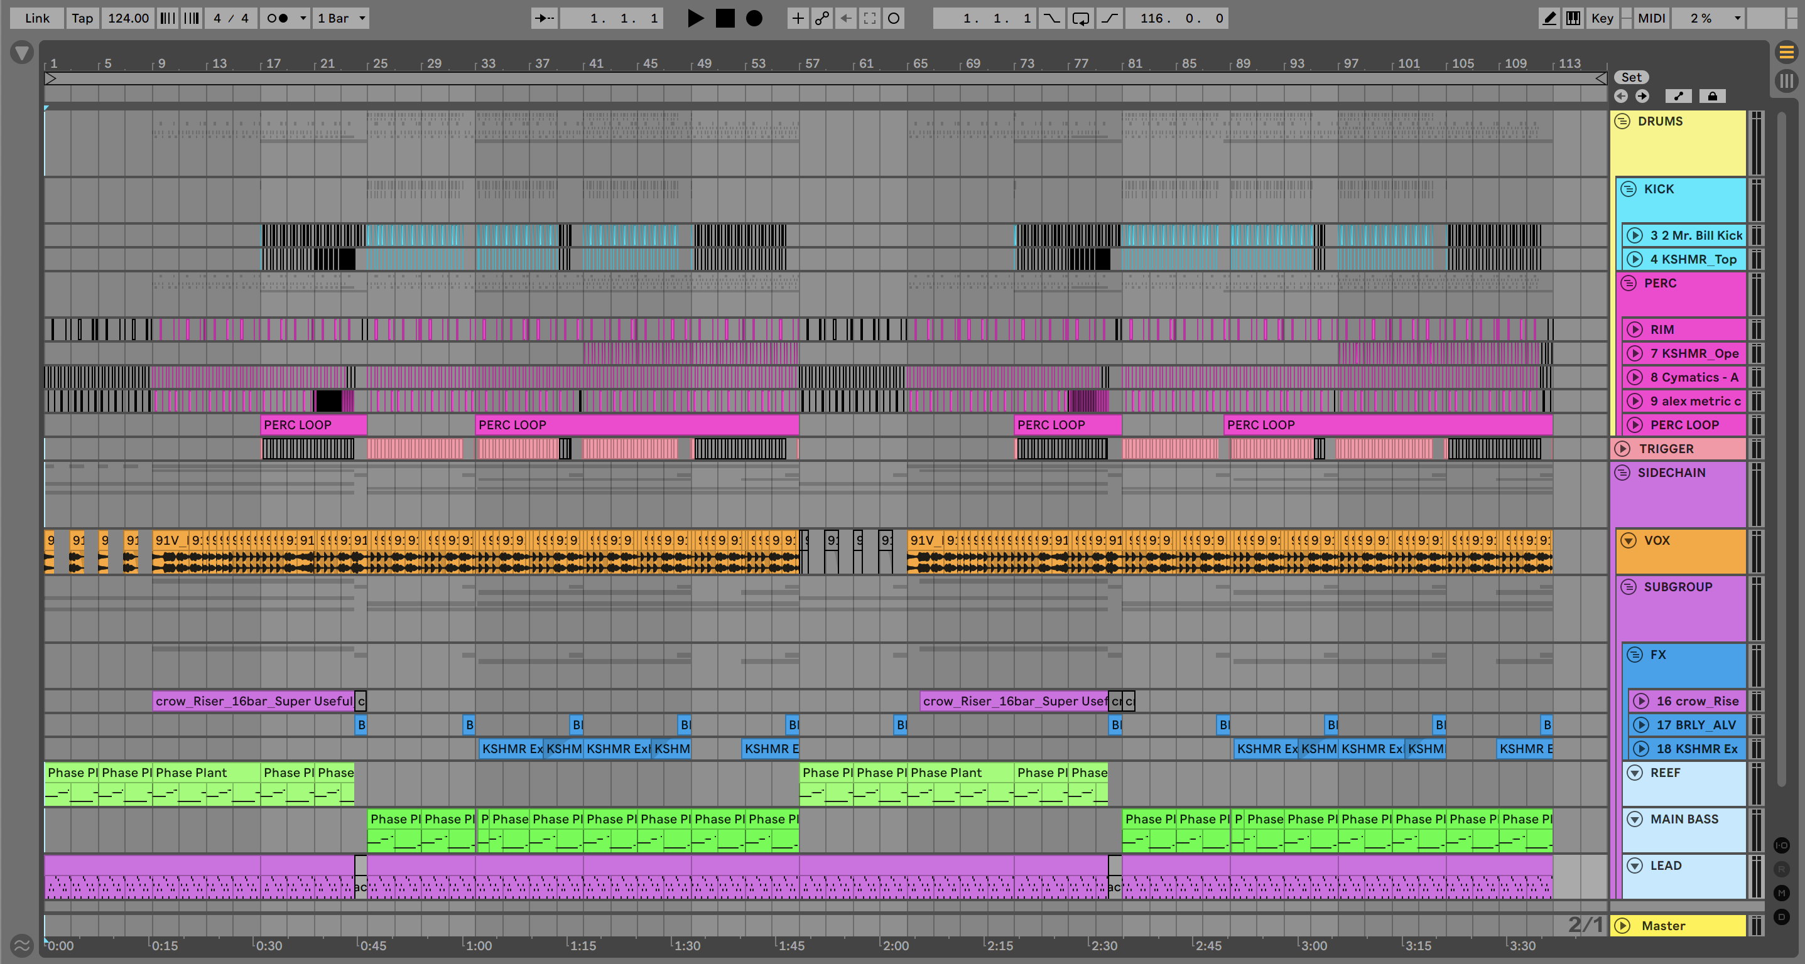Click the Arrangement Record circle button
The image size is (1805, 964).
[754, 18]
